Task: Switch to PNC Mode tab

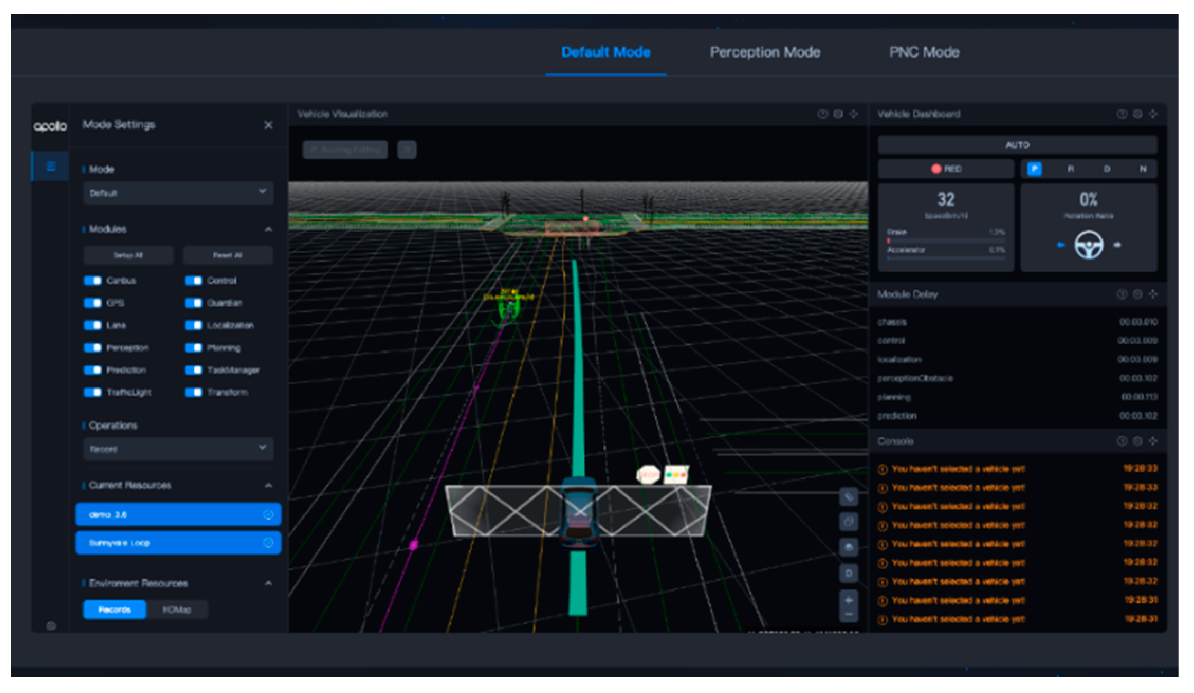Action: [x=923, y=52]
